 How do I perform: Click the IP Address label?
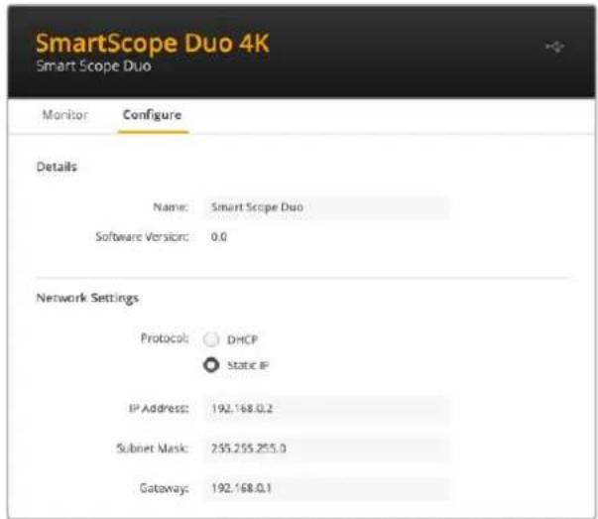(x=159, y=408)
